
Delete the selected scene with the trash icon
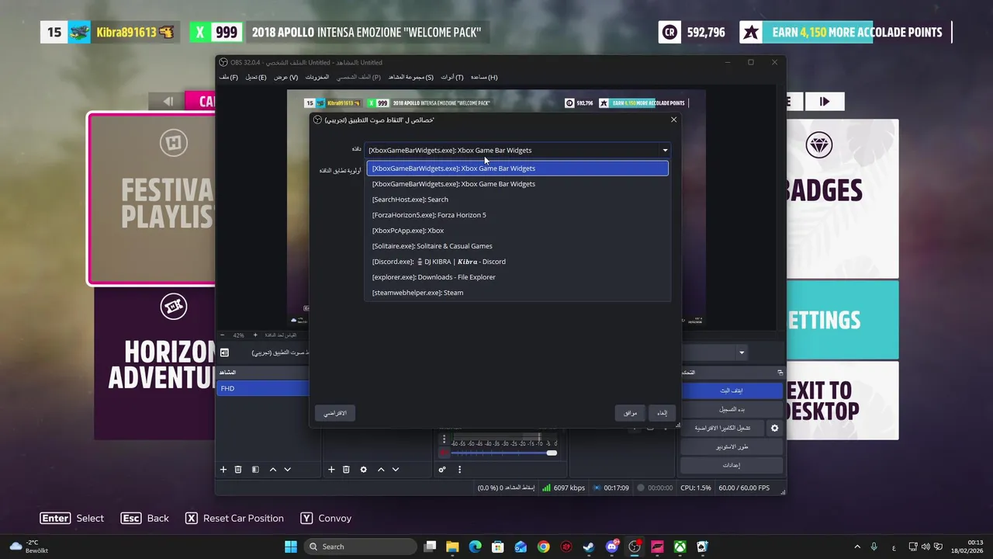[238, 470]
